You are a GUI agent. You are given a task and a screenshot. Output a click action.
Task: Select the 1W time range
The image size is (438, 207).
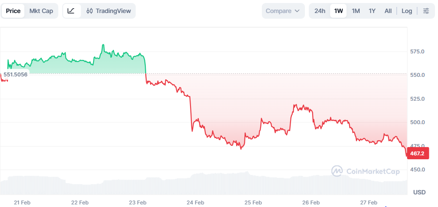[x=338, y=11]
